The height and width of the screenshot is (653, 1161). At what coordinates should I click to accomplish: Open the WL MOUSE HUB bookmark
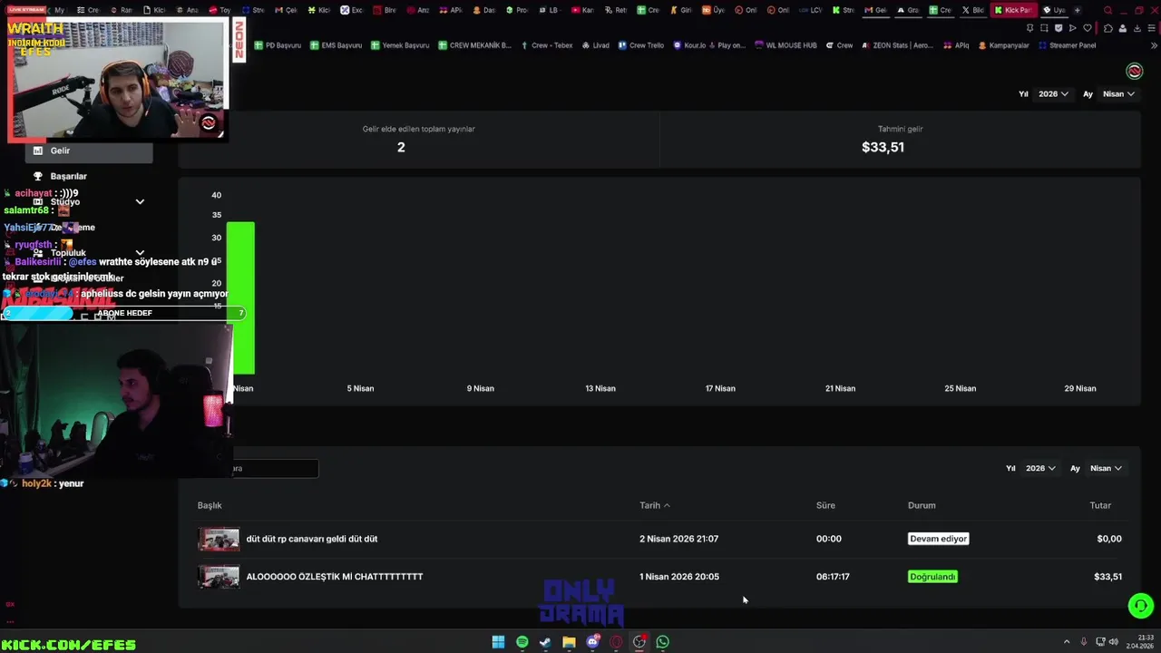point(785,45)
